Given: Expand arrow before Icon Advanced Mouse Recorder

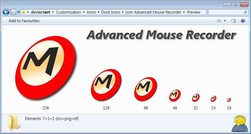Looking at the screenshot, I should (122, 12).
